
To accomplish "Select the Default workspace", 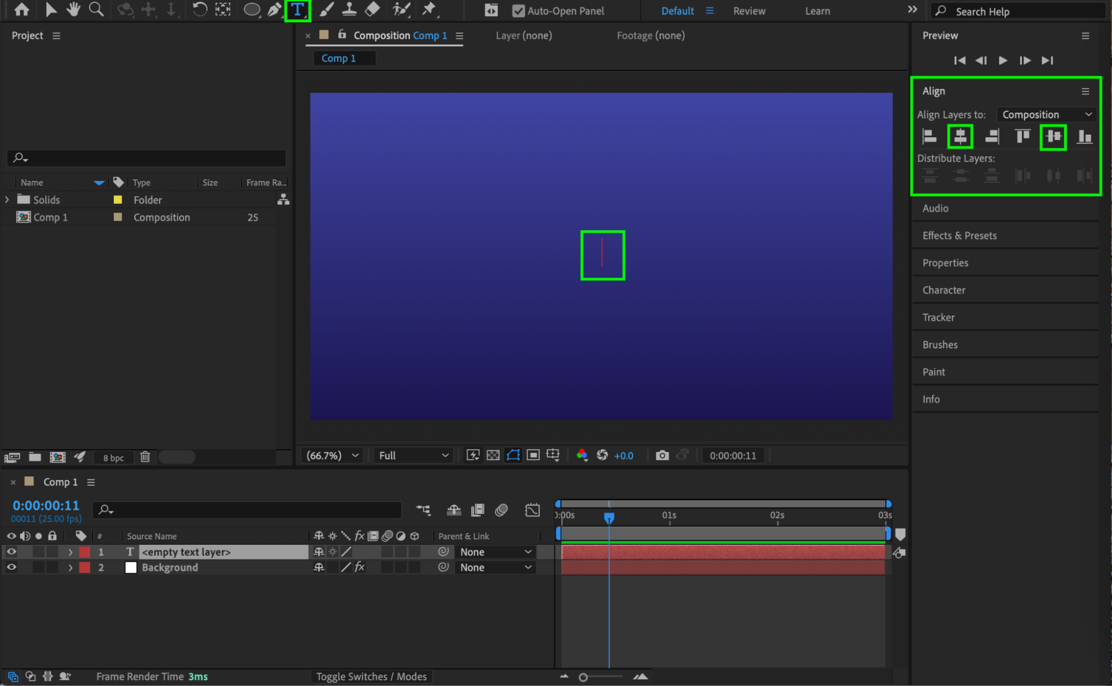I will click(x=678, y=11).
